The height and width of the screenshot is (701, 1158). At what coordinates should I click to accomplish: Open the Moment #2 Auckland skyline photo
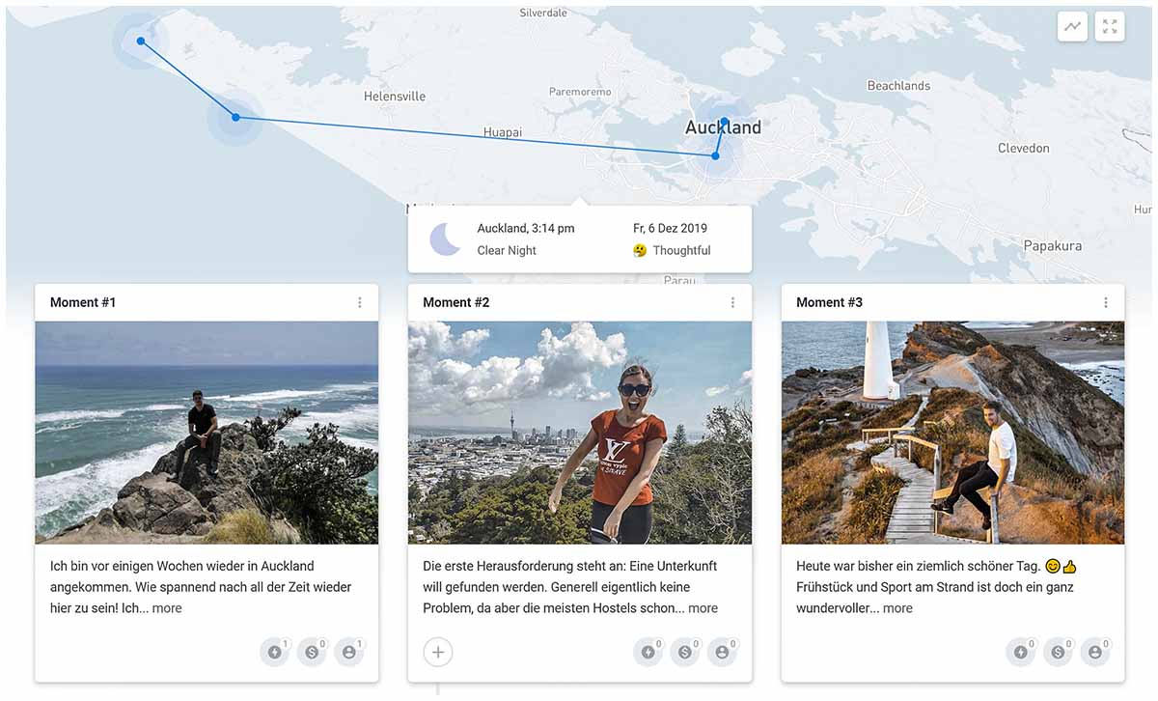coord(580,433)
